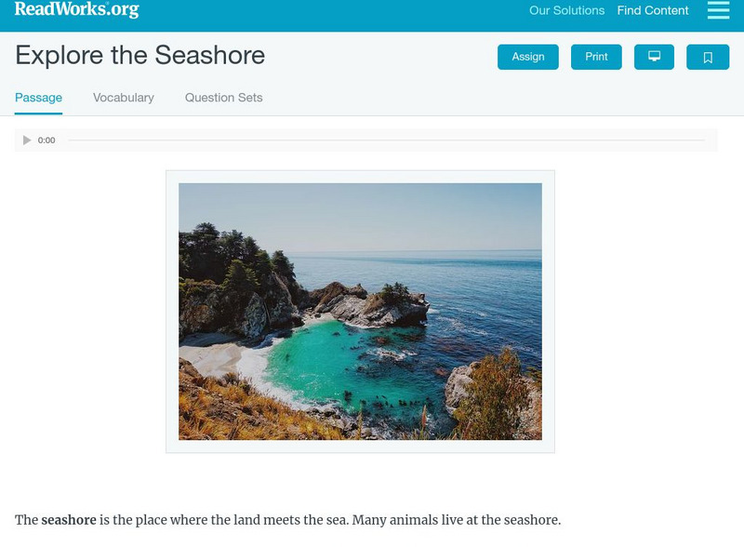The image size is (744, 547).
Task: Switch to the Vocabulary tab
Action: pos(124,98)
